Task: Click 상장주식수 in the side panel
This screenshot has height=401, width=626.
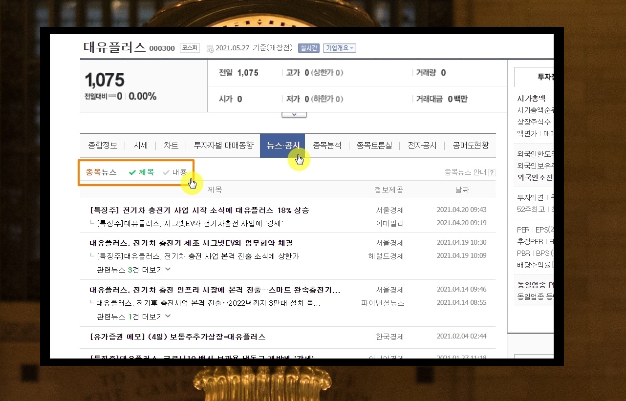Action: pyautogui.click(x=534, y=122)
